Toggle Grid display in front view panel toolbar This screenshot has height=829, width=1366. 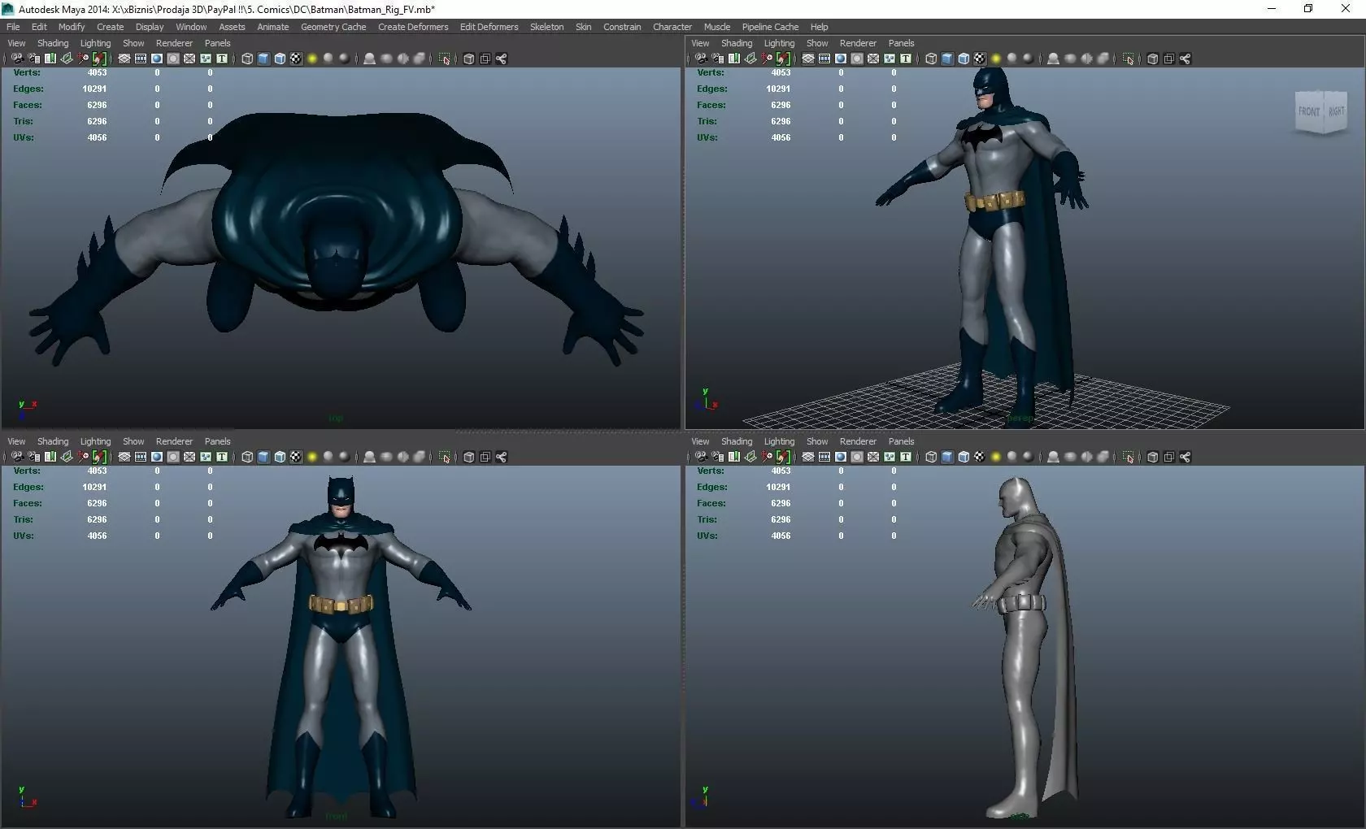(124, 457)
